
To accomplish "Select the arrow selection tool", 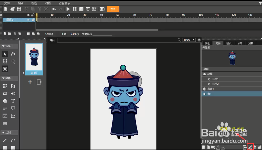I will point(5,54).
